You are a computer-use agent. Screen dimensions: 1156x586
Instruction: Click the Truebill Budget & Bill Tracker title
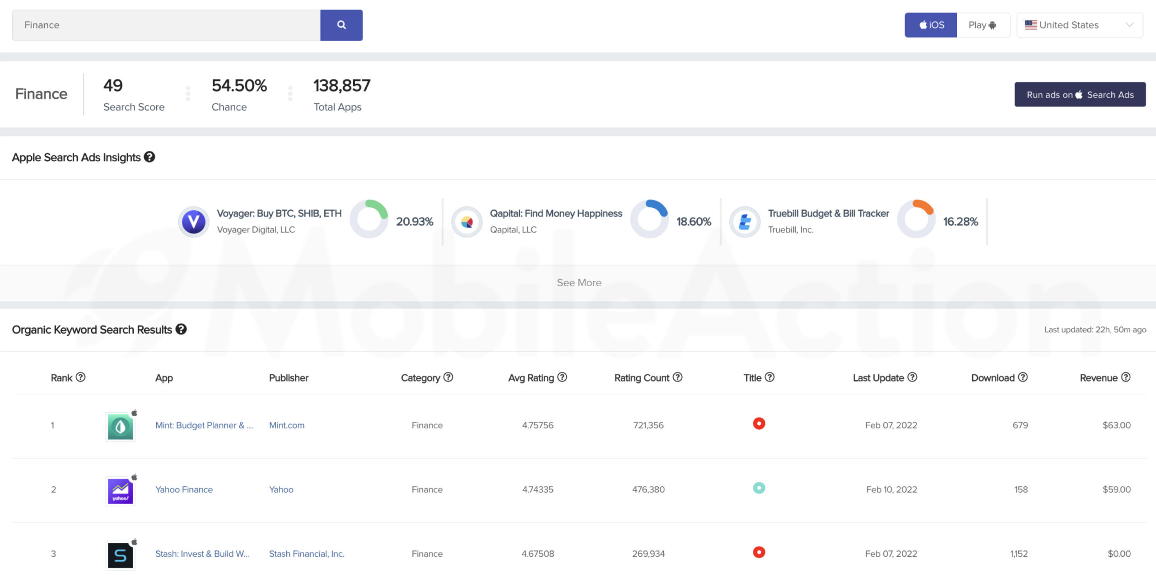tap(829, 214)
